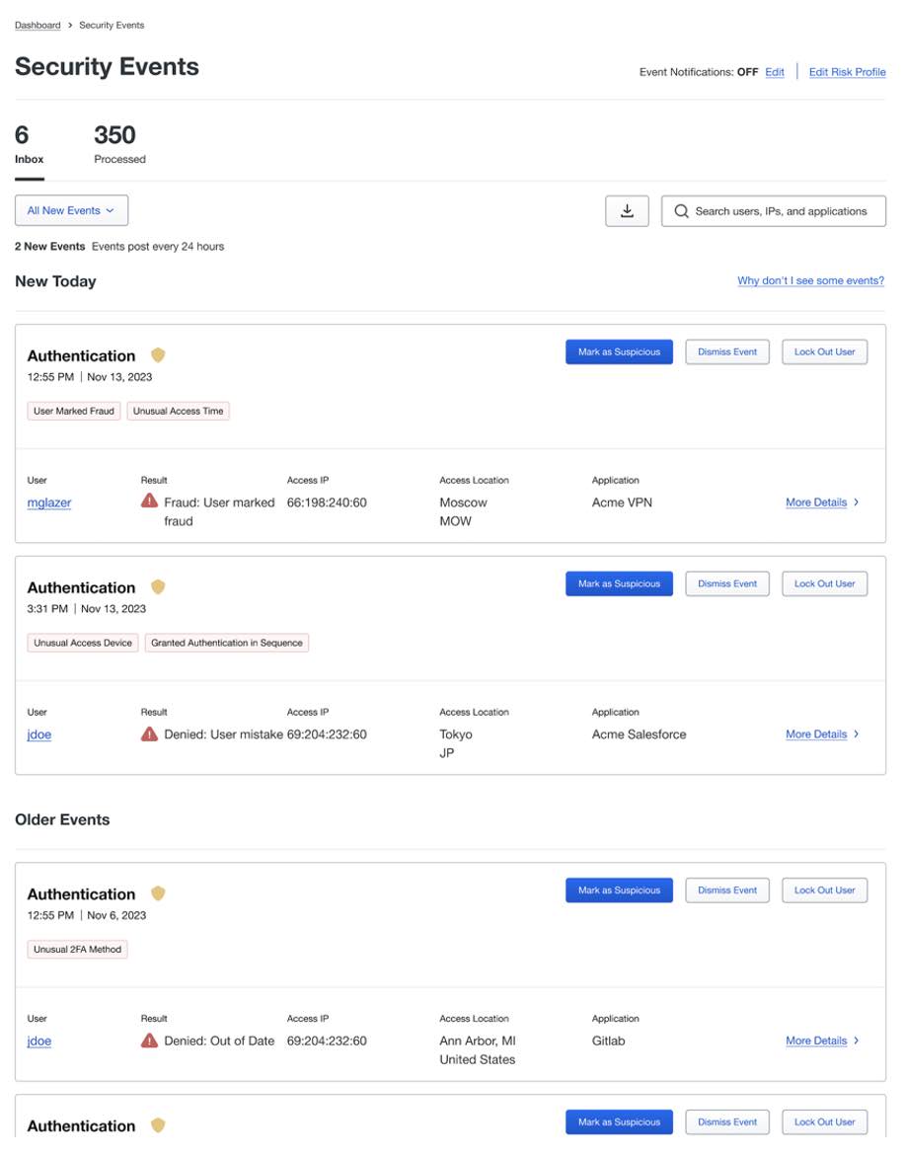Open the All New Events dropdown

tap(71, 210)
